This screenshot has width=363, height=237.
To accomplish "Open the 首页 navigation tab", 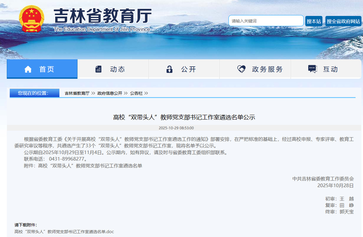I will pyautogui.click(x=47, y=69).
